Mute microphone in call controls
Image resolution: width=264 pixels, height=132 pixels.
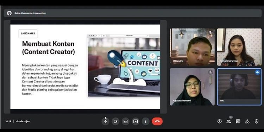[105, 121]
